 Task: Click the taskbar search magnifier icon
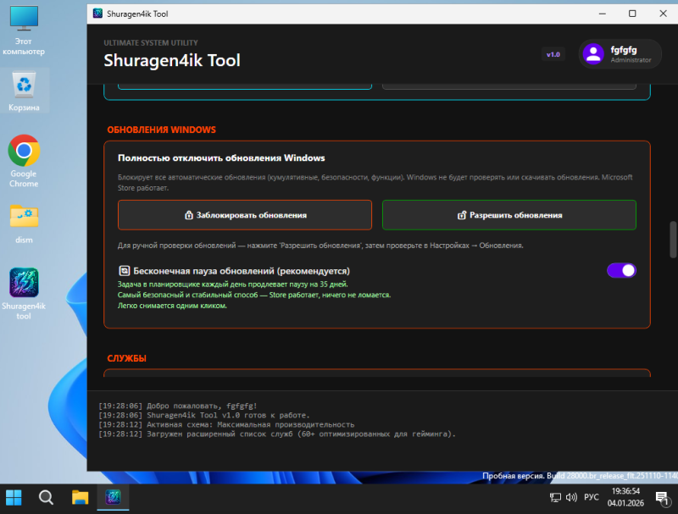(47, 497)
